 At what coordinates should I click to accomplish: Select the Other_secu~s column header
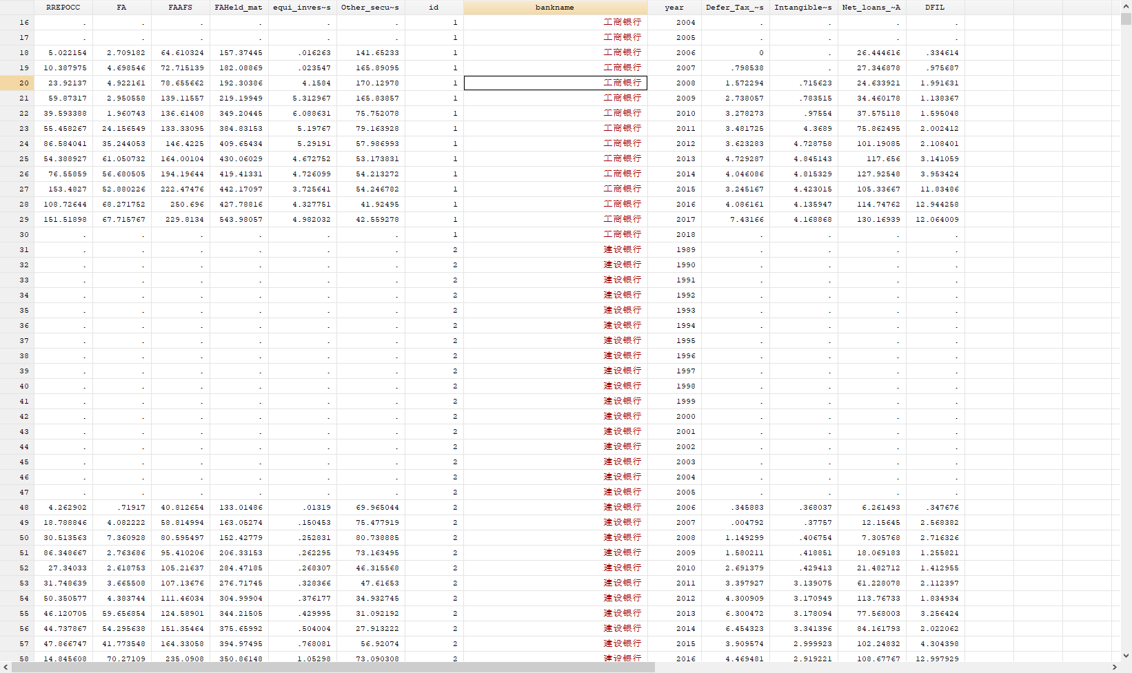370,8
